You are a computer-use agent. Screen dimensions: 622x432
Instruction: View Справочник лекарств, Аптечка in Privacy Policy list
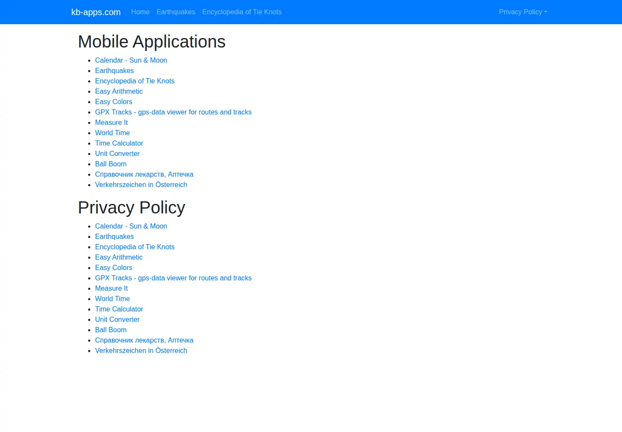[144, 340]
